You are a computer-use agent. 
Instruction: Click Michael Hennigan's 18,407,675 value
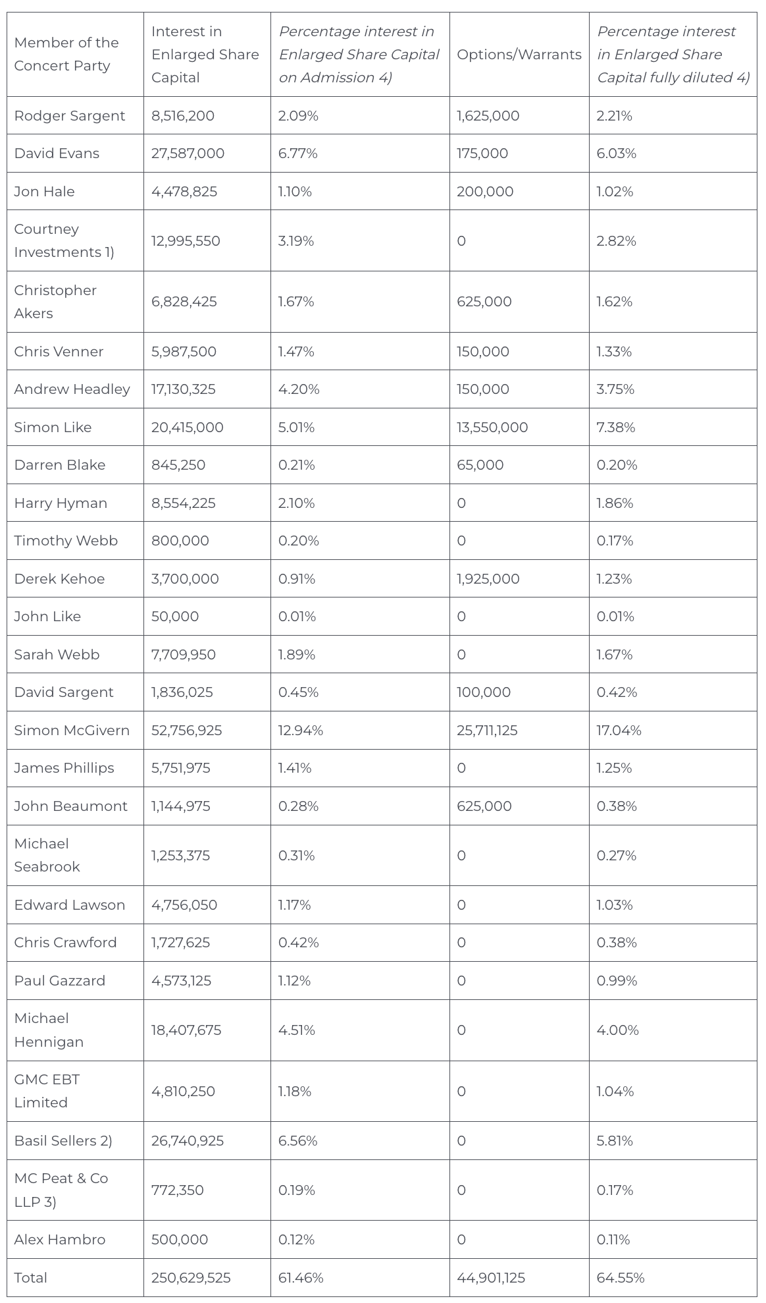[186, 1030]
